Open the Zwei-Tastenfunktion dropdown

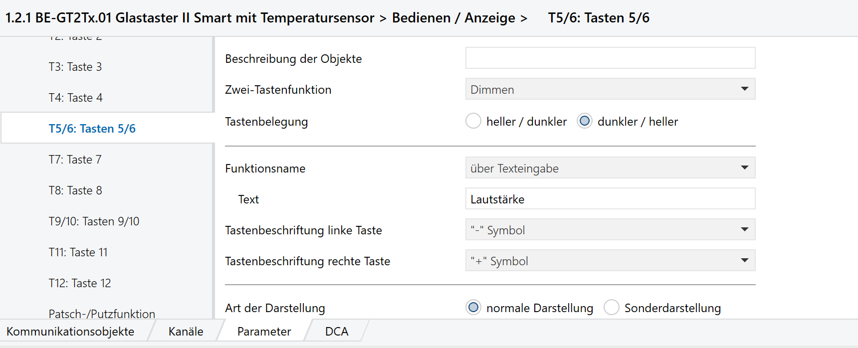(x=610, y=89)
